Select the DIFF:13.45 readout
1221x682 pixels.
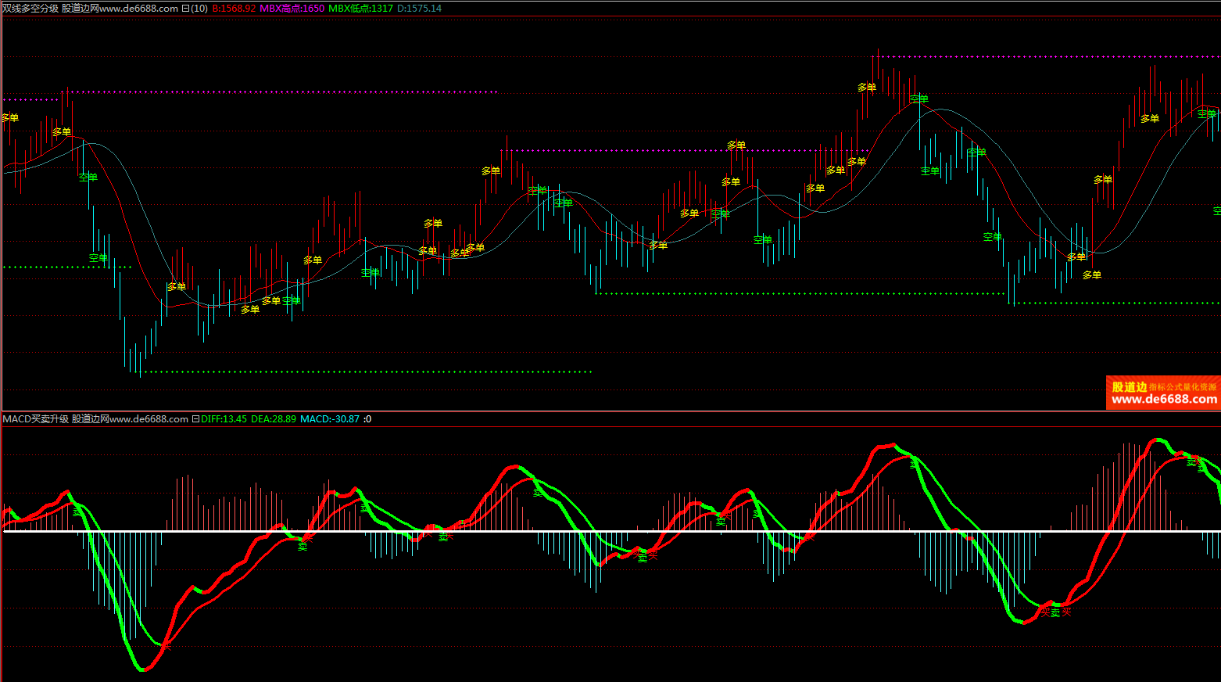224,419
